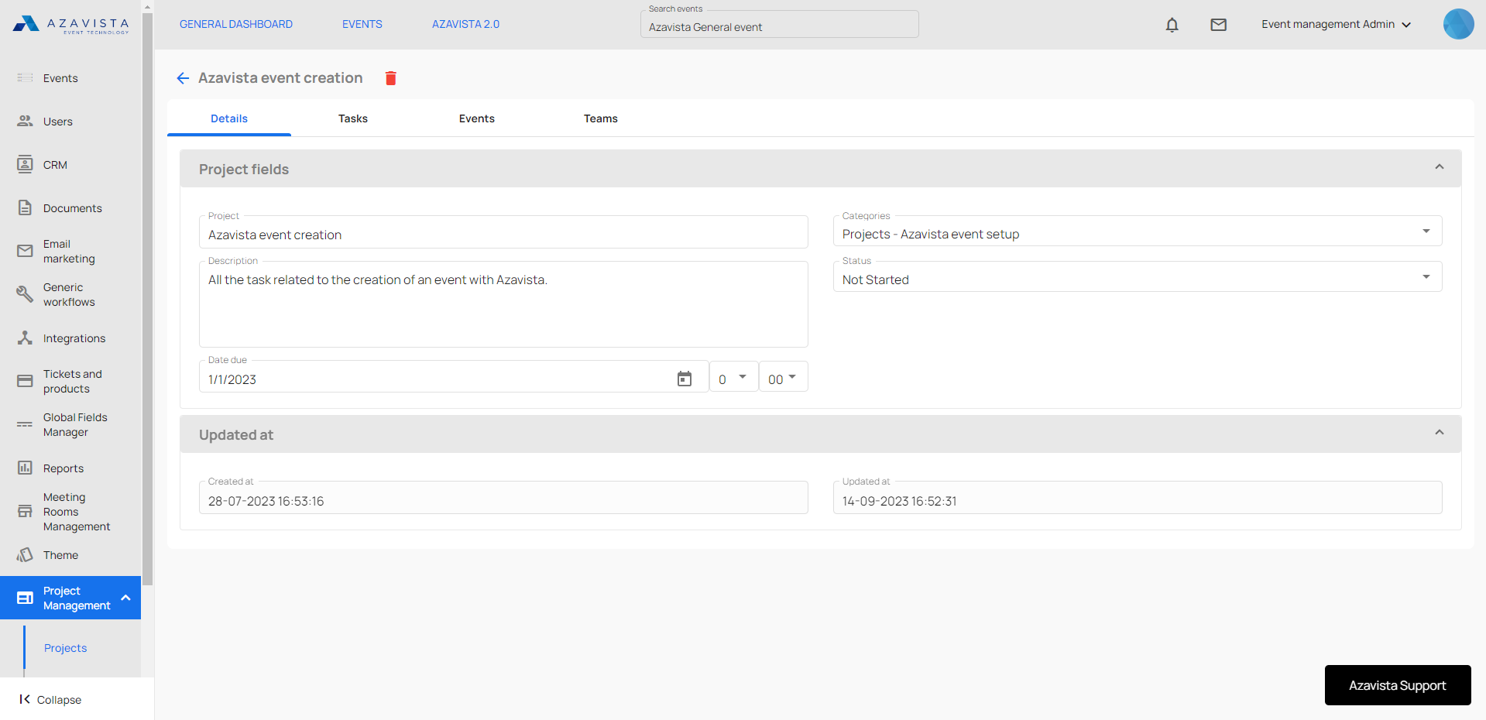Open the Events sidebar icon
Image resolution: width=1486 pixels, height=720 pixels.
coord(25,77)
